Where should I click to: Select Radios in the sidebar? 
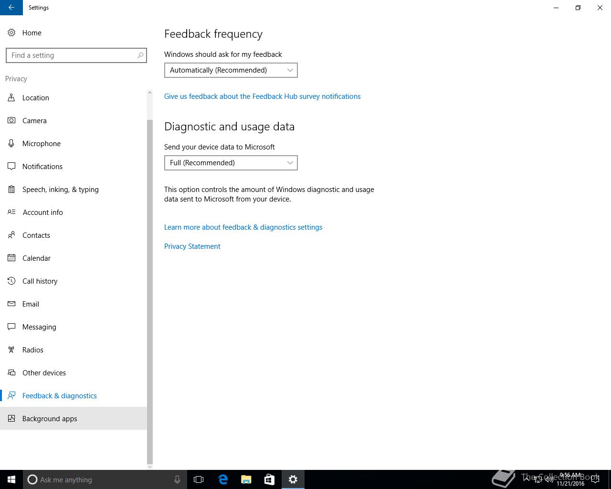(74, 350)
